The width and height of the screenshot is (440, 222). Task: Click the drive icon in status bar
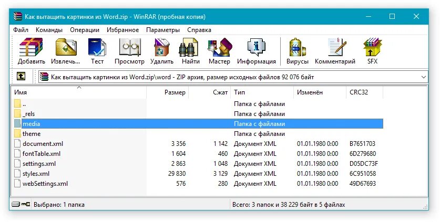pyautogui.click(x=16, y=204)
